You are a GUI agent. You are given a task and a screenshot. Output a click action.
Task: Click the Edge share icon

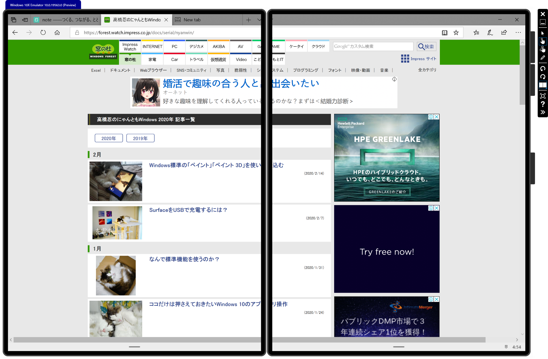[504, 33]
